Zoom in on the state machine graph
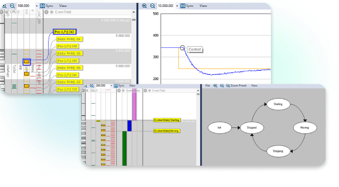 point(215,86)
